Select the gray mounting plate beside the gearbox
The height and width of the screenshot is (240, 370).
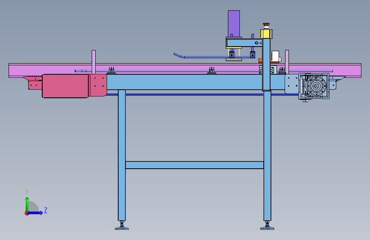[x=291, y=84]
